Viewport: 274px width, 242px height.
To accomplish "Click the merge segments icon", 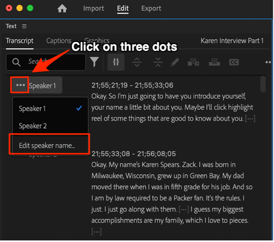I will pyautogui.click(x=158, y=62).
